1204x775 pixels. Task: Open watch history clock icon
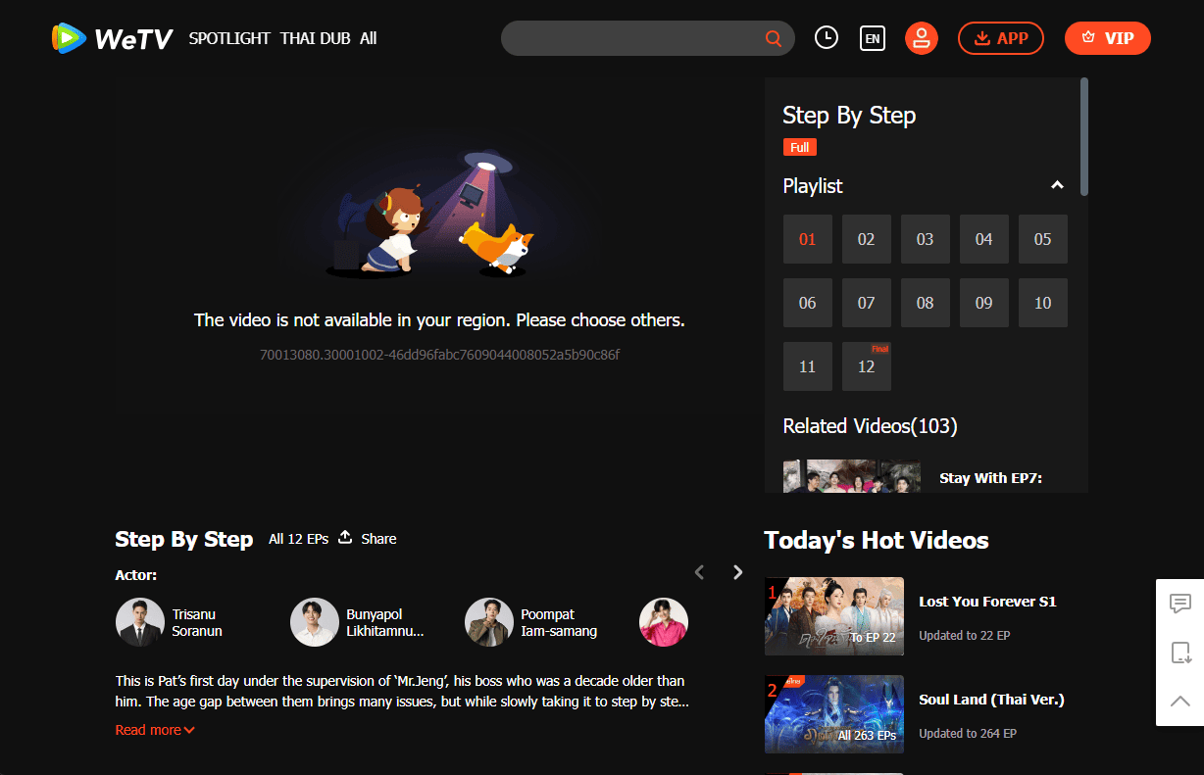coord(827,38)
